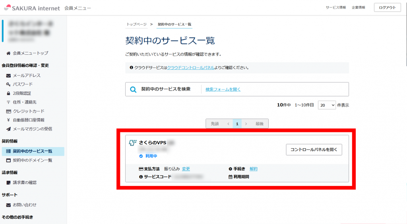Click the credit card icon in sidebar
This screenshot has height=224, width=407.
(8, 111)
